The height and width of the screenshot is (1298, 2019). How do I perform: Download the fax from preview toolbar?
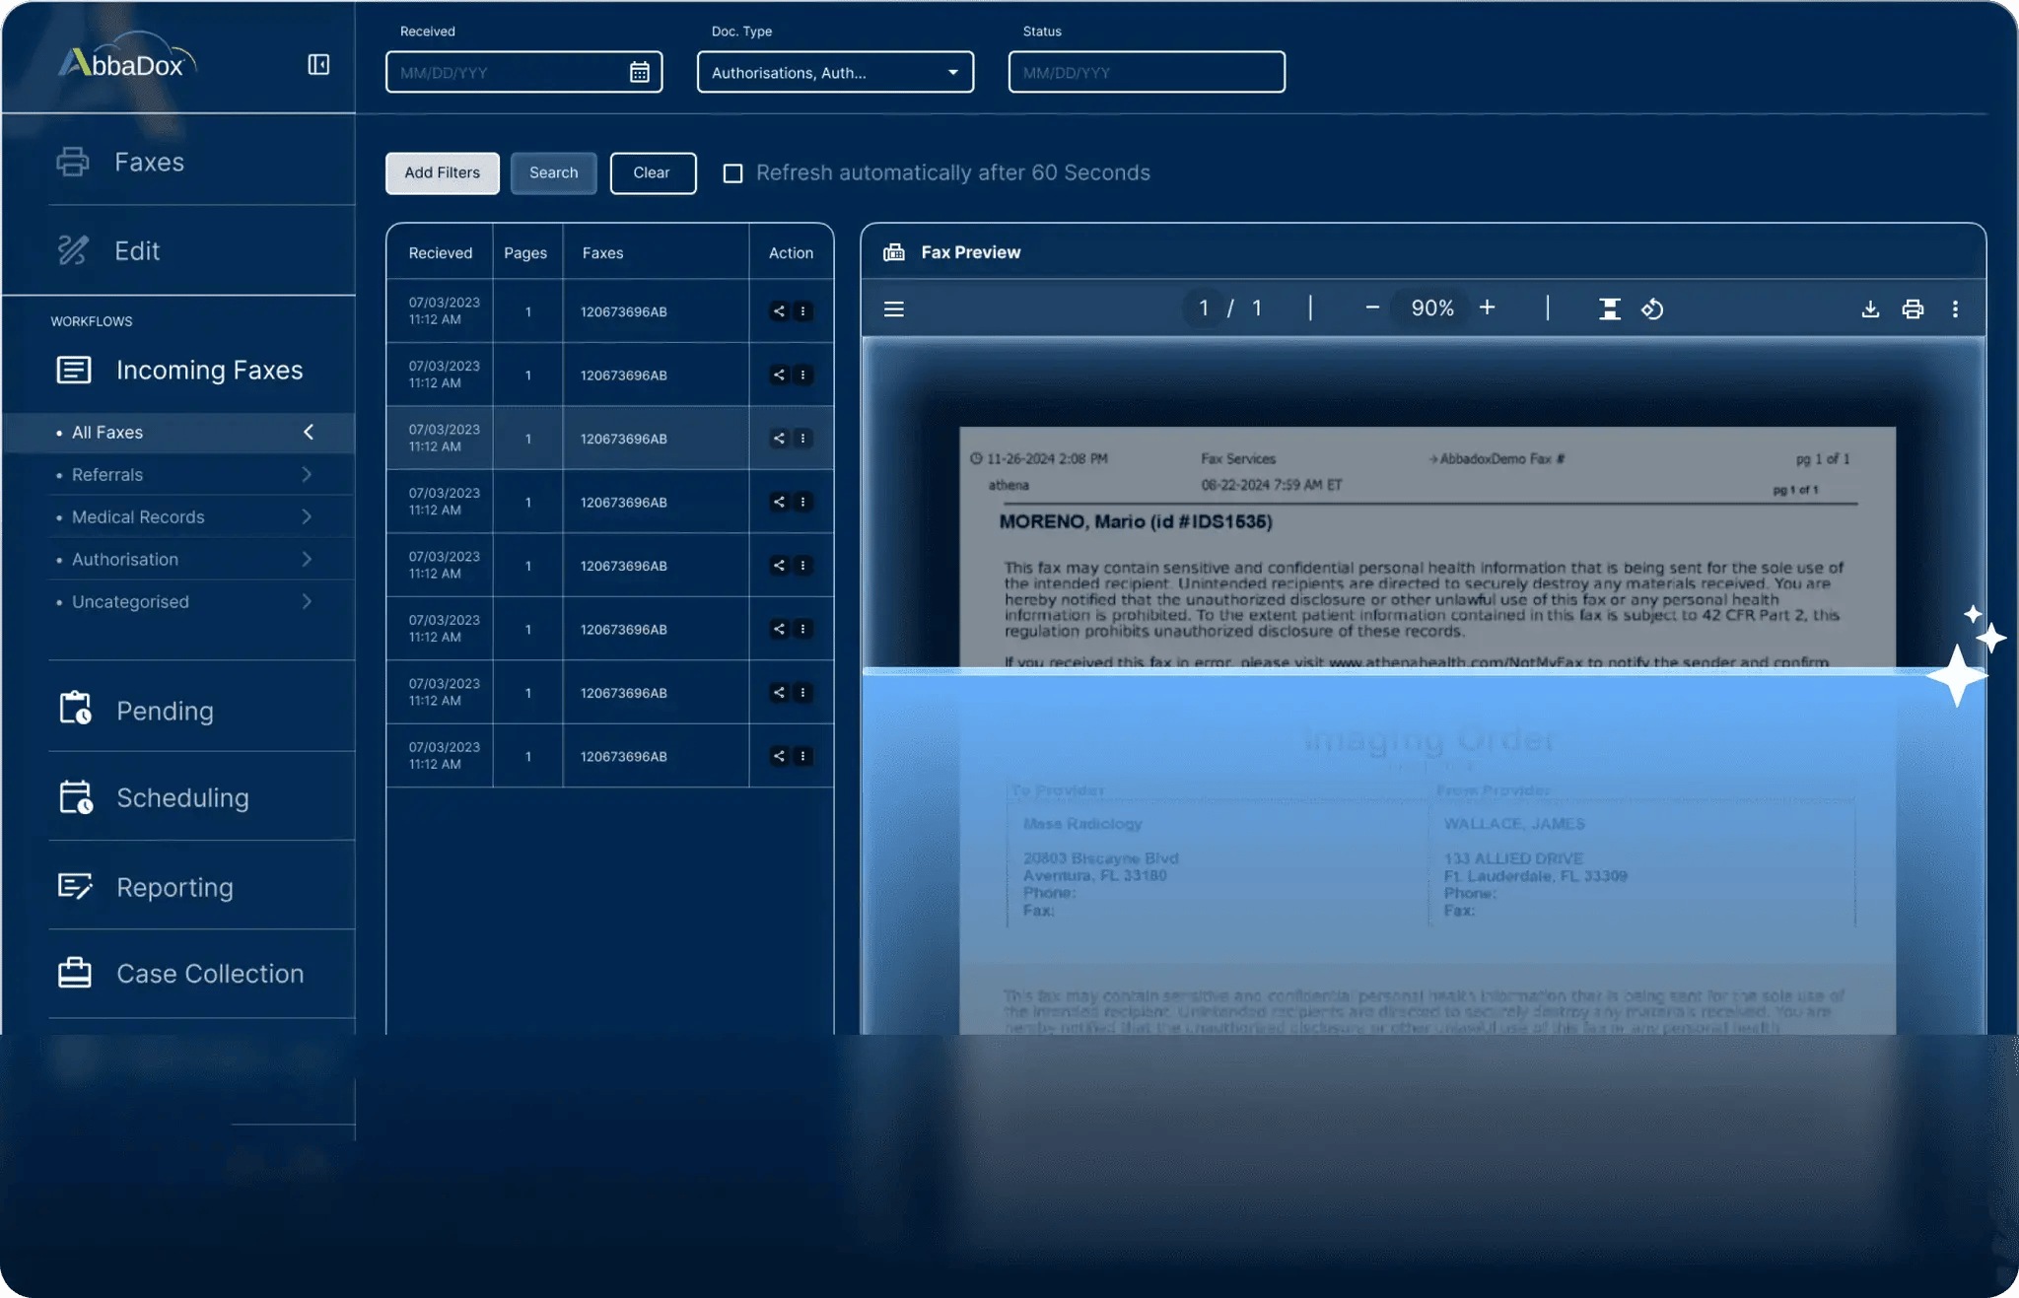[1870, 309]
